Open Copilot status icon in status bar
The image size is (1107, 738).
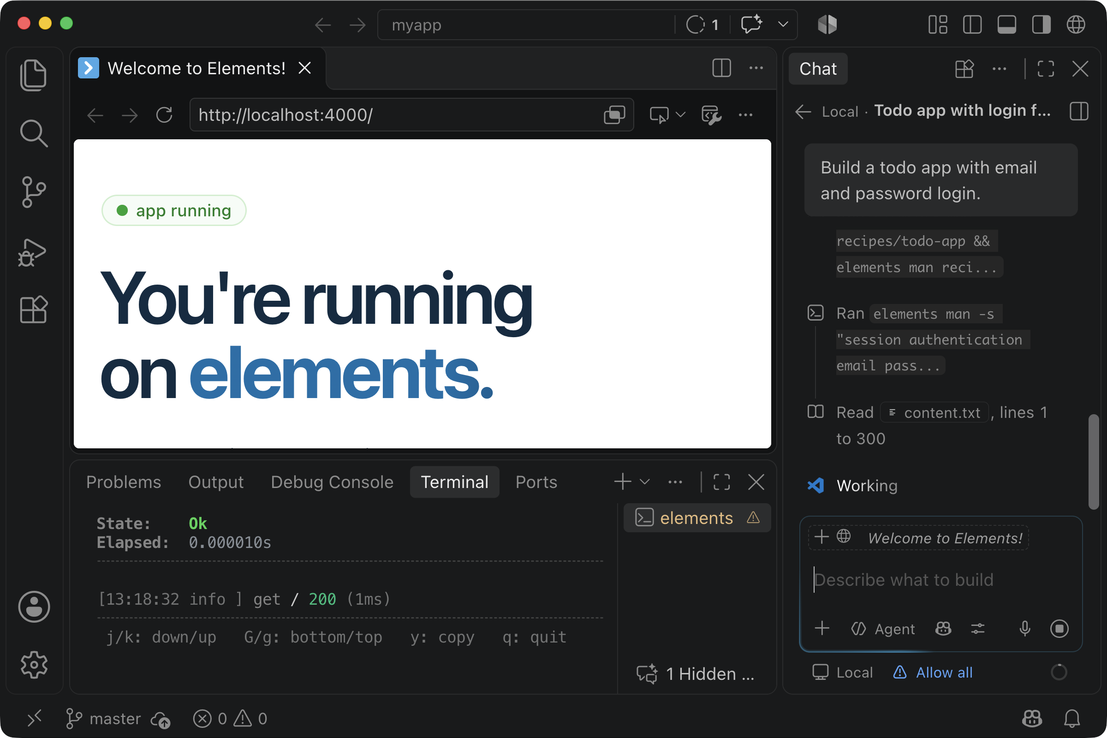[x=1032, y=718]
